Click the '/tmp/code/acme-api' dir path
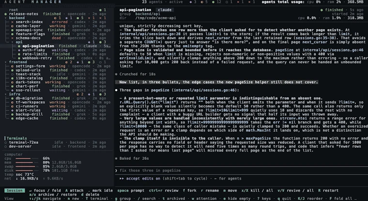368x201 pixels. pos(155,18)
